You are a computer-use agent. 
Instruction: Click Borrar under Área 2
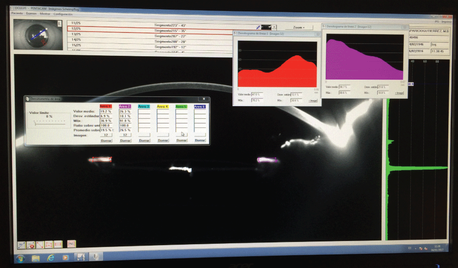point(125,140)
